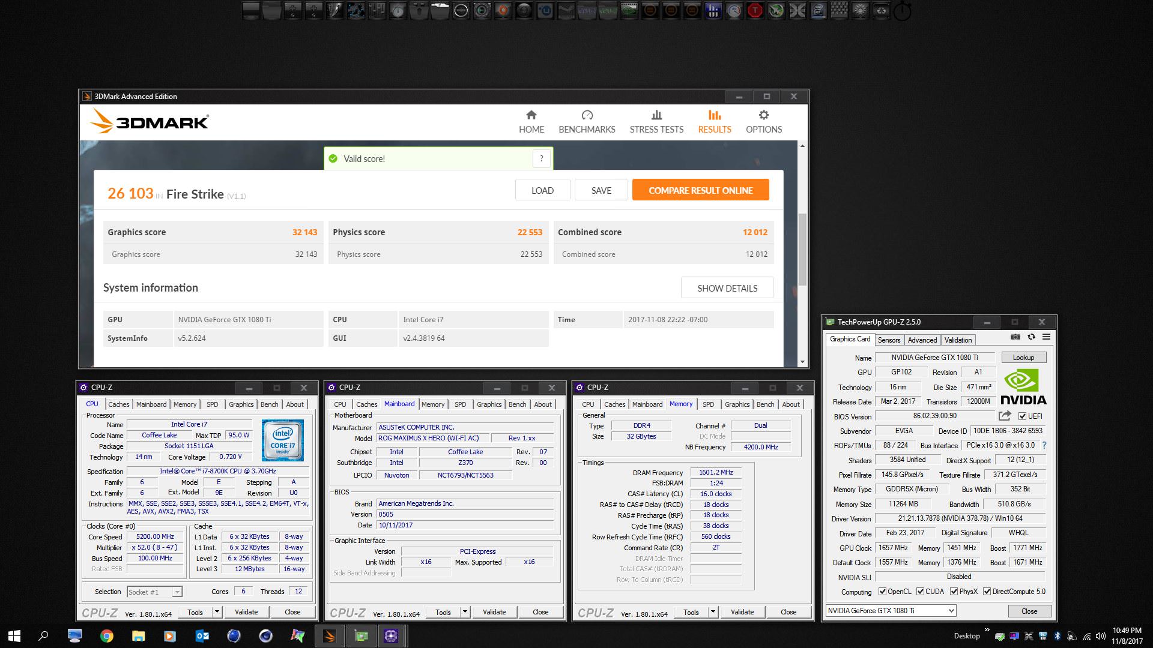This screenshot has height=648, width=1153.
Task: Click the Lookup button in GPU-Z
Action: (1023, 357)
